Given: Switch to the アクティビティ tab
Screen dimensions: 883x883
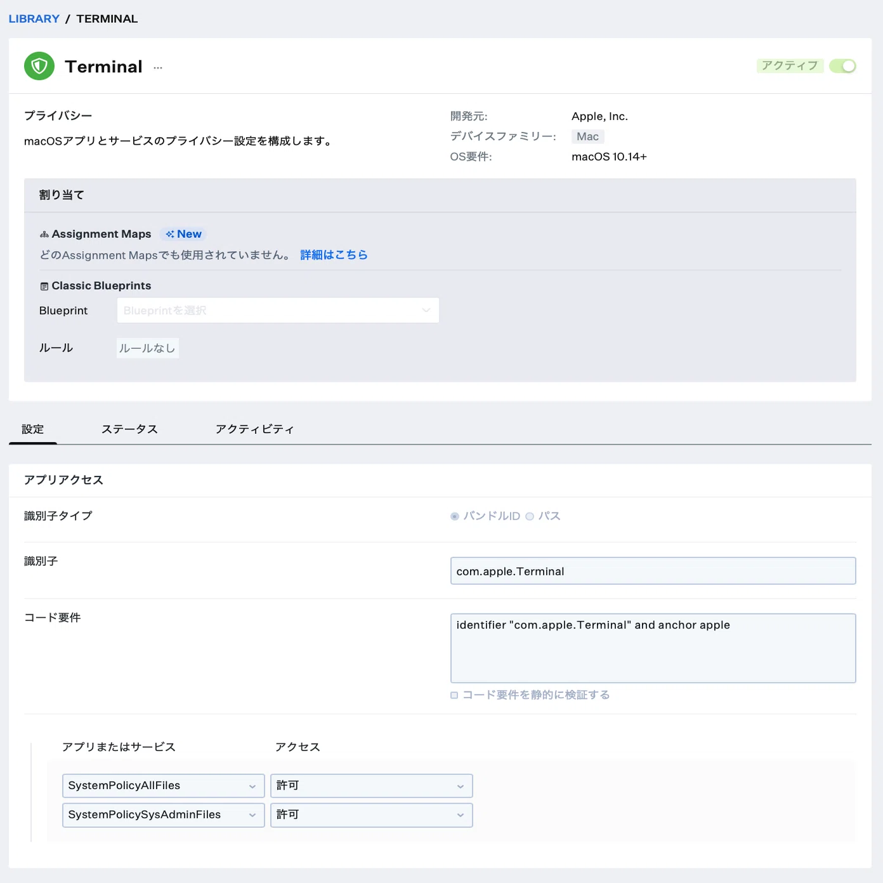Looking at the screenshot, I should (x=254, y=429).
